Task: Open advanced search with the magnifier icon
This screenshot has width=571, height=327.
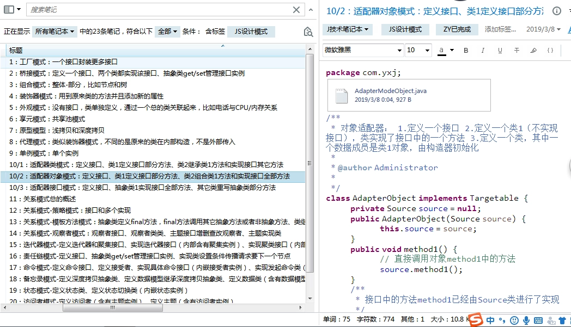Action: [308, 32]
